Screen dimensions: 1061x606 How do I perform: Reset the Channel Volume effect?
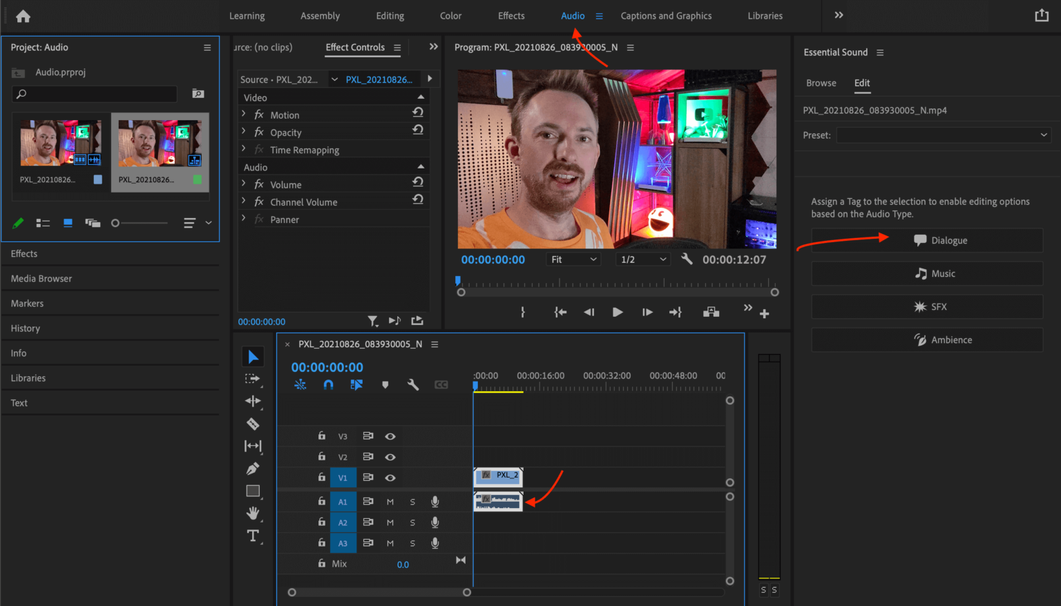pos(418,199)
